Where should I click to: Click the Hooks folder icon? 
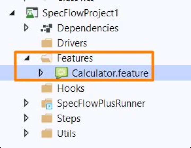(x=47, y=88)
